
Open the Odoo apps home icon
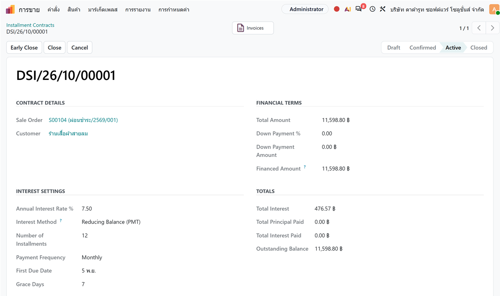10,9
